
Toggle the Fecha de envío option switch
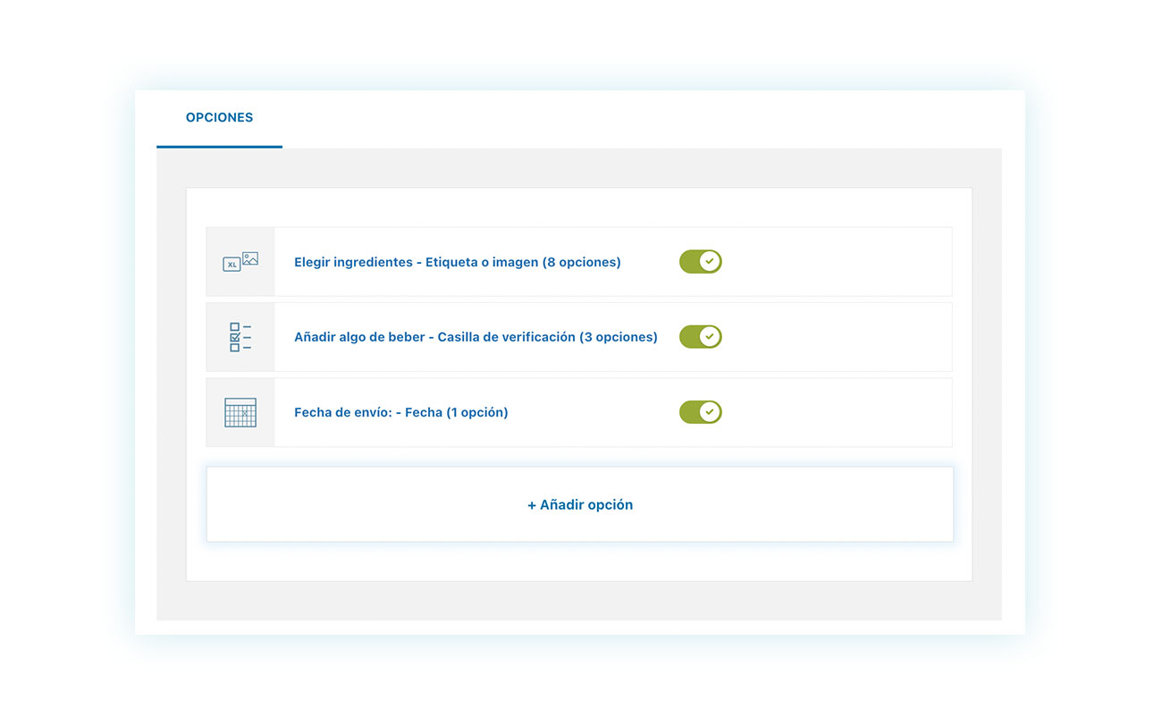700,412
